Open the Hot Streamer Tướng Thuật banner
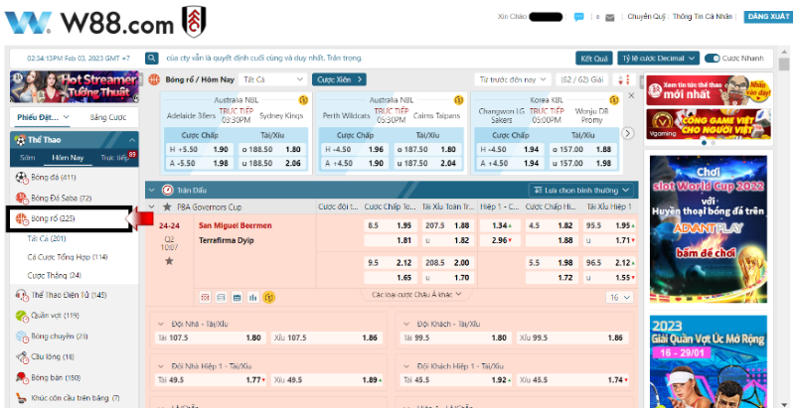795x408 pixels. (x=74, y=87)
